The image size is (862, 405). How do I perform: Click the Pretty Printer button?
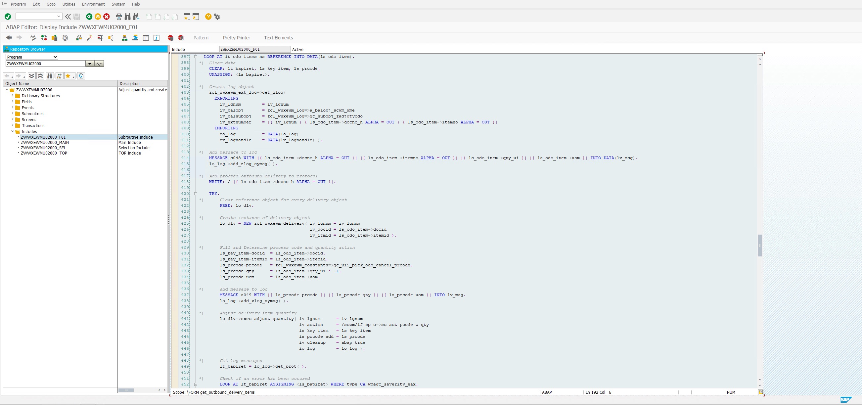click(236, 38)
